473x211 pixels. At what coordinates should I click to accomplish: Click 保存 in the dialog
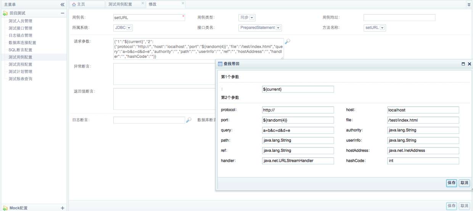pos(451,183)
